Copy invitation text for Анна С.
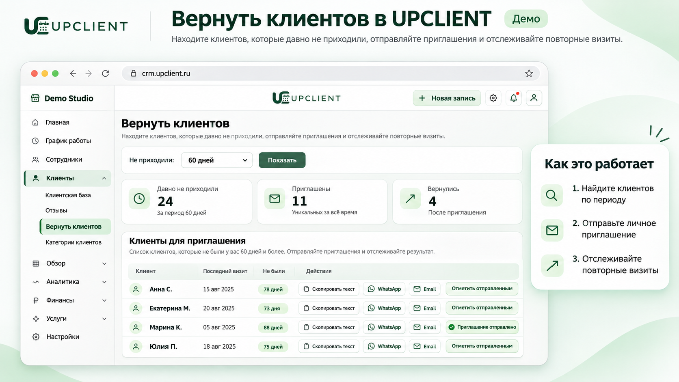 [x=329, y=289]
